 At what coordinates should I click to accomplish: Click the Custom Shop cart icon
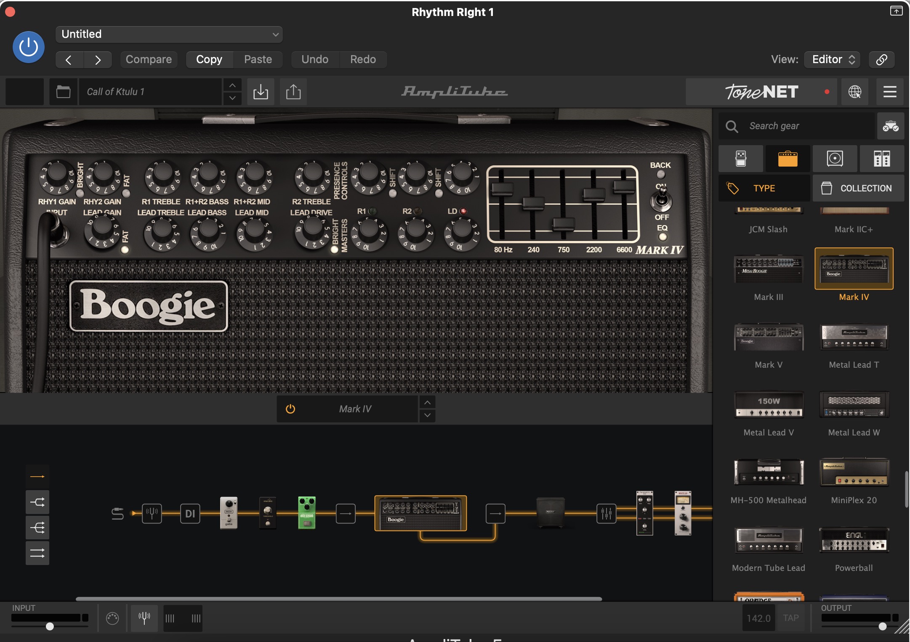pos(891,126)
